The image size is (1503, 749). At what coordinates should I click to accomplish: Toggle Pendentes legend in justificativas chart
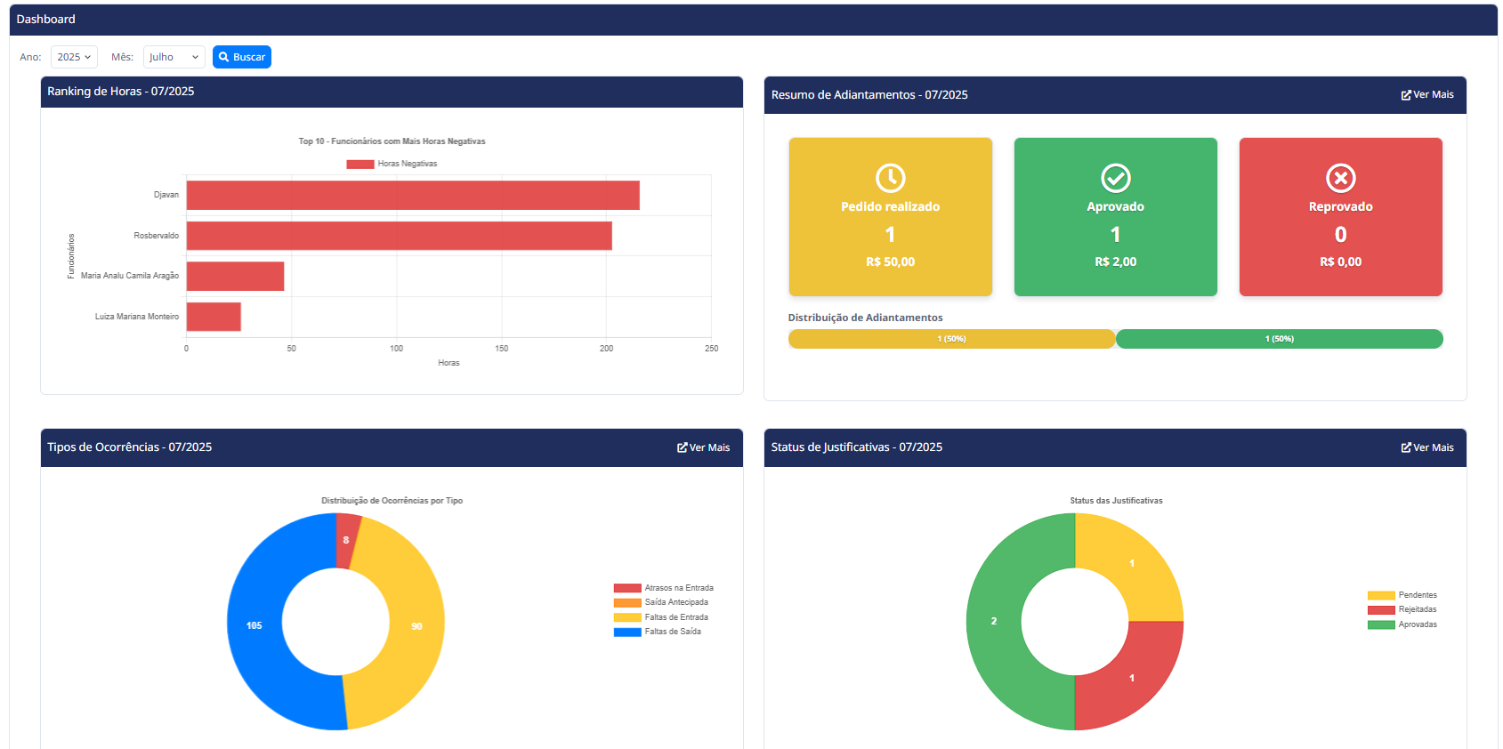[x=1402, y=595]
